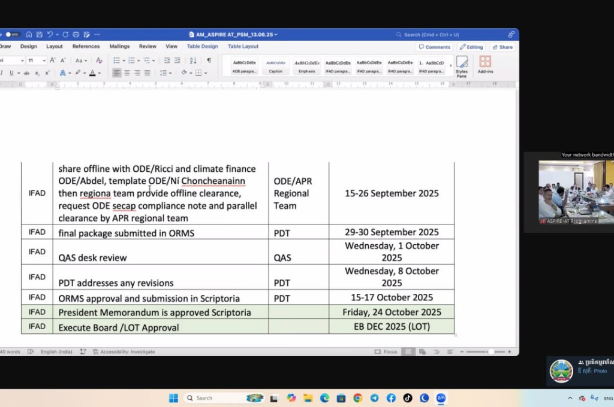Image resolution: width=614 pixels, height=407 pixels.
Task: Increase paragraph indent
Action: 177,60
